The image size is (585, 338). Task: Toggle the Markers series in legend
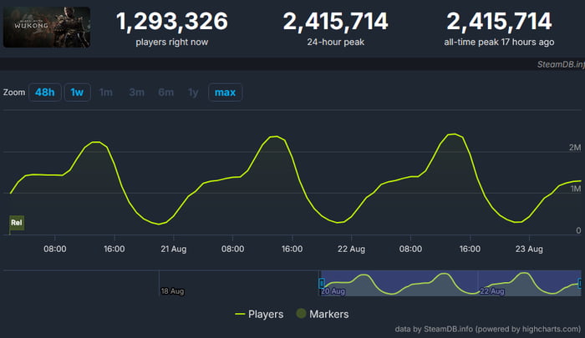click(322, 314)
